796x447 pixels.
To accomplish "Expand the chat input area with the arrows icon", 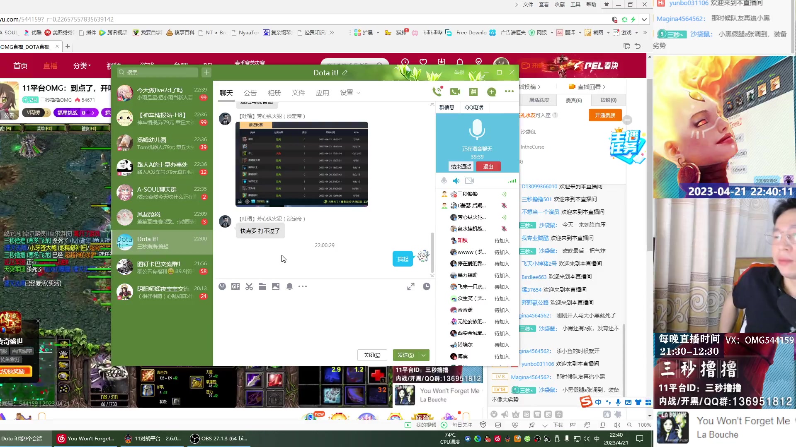I will pos(411,286).
